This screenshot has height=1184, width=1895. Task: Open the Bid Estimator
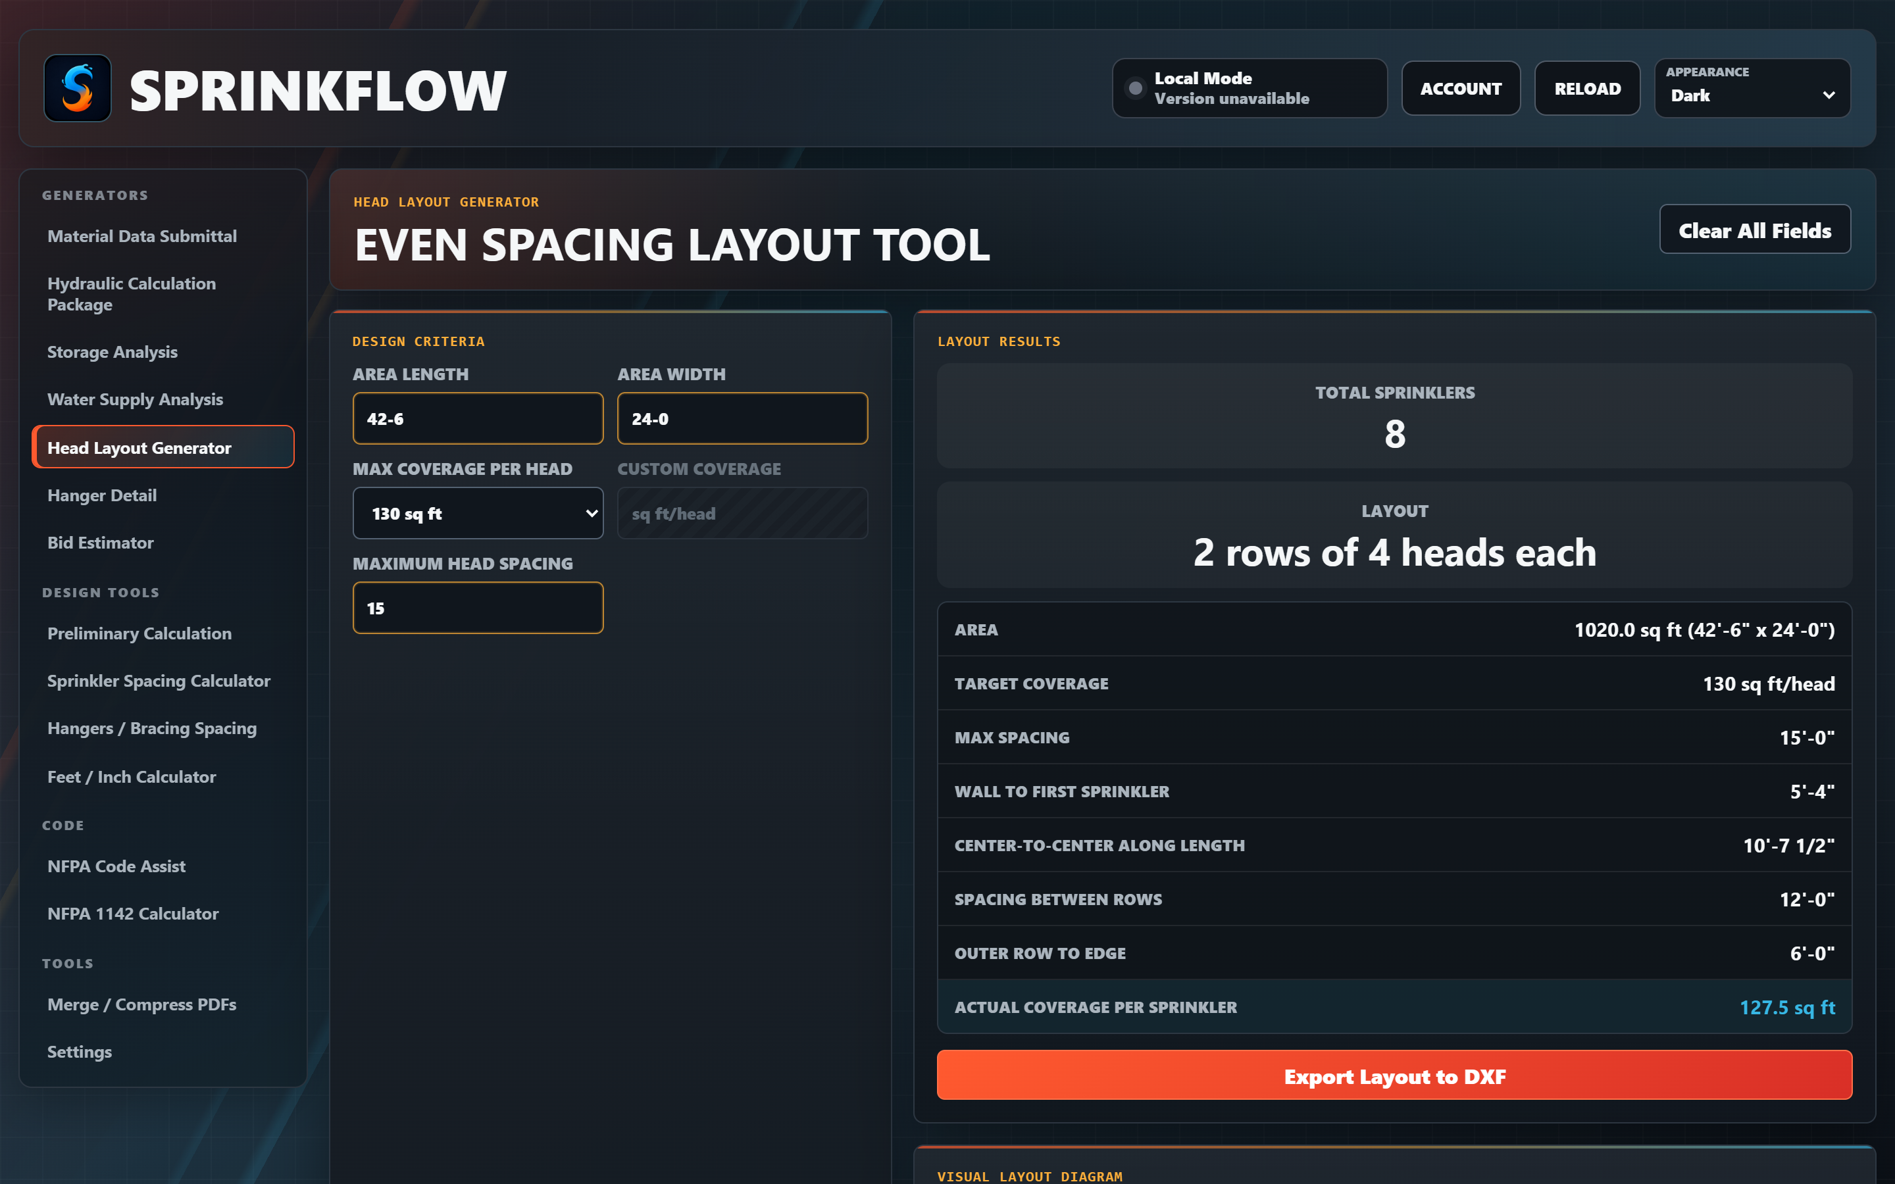163,543
